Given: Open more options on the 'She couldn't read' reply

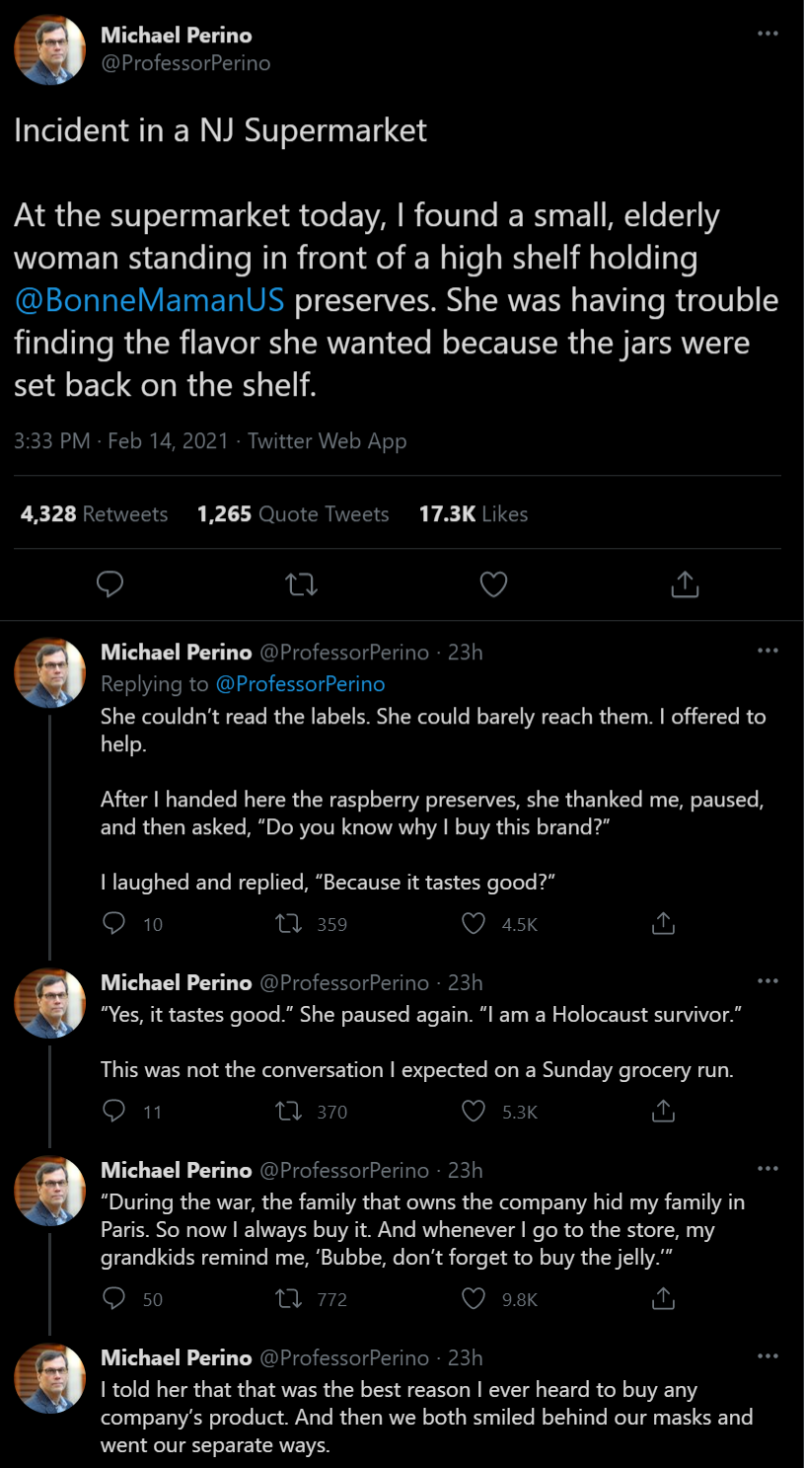Looking at the screenshot, I should tap(767, 652).
